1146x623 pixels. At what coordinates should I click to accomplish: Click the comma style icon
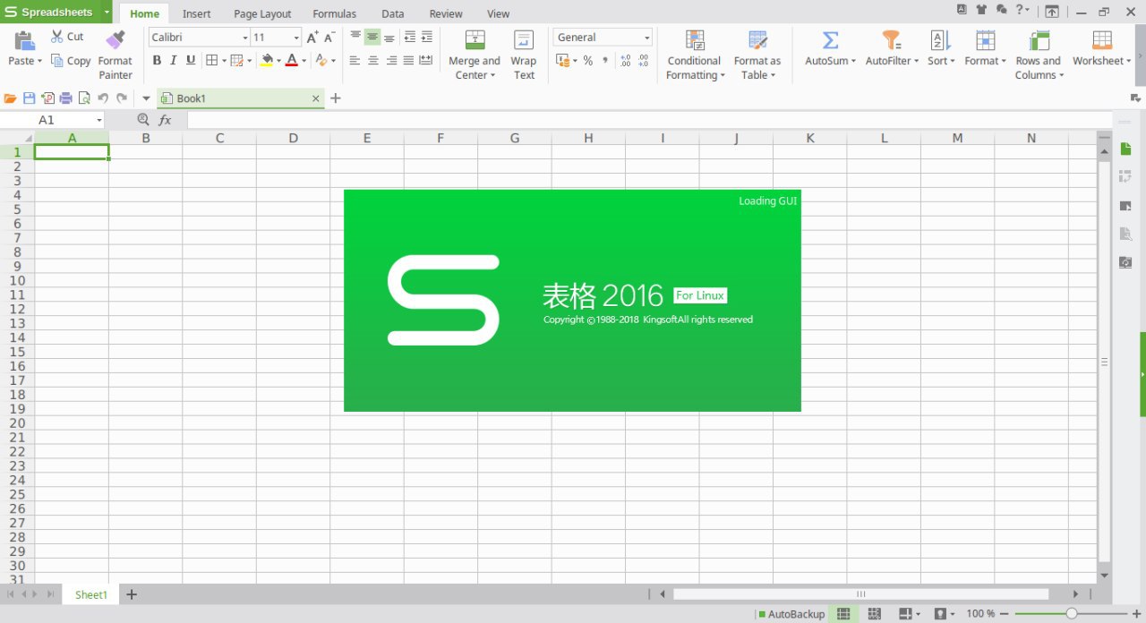tap(605, 61)
